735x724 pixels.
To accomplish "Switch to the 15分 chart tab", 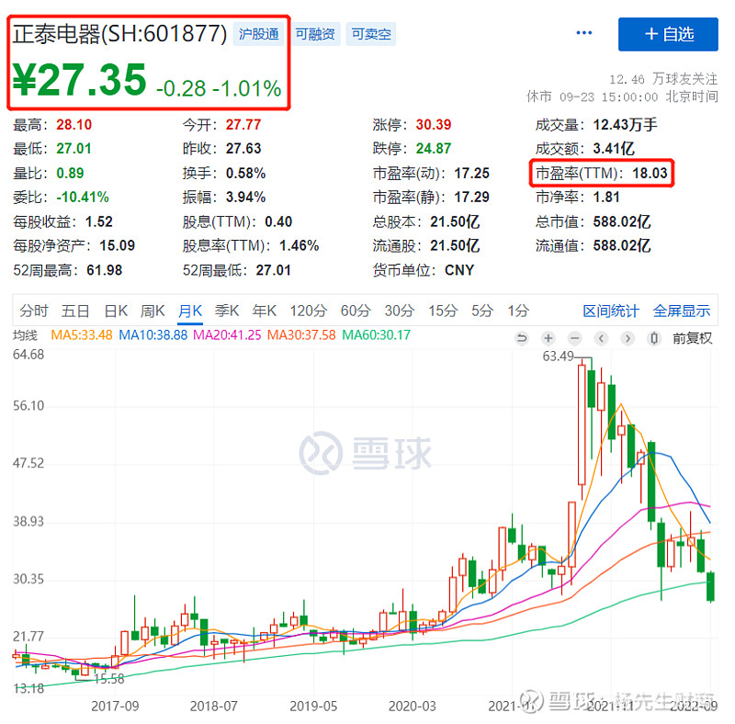I will tap(443, 311).
